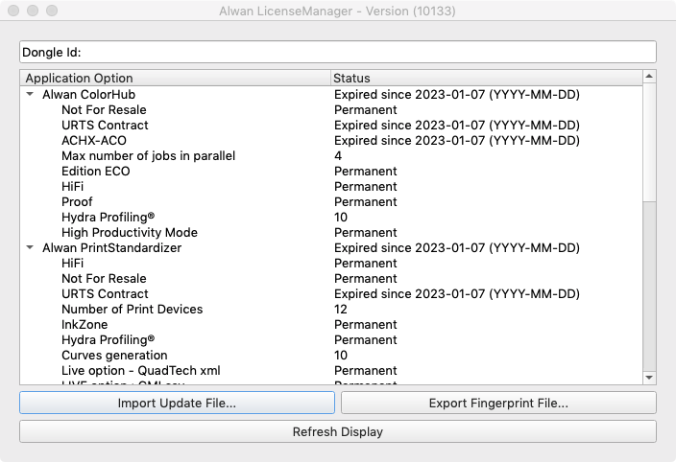Click the value 4 in the Status column
The width and height of the screenshot is (676, 462).
(x=338, y=155)
